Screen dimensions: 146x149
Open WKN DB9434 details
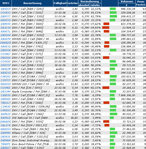tap(6, 24)
